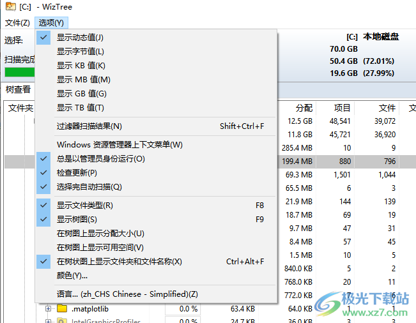Open the 文件(Z) menu

[17, 23]
